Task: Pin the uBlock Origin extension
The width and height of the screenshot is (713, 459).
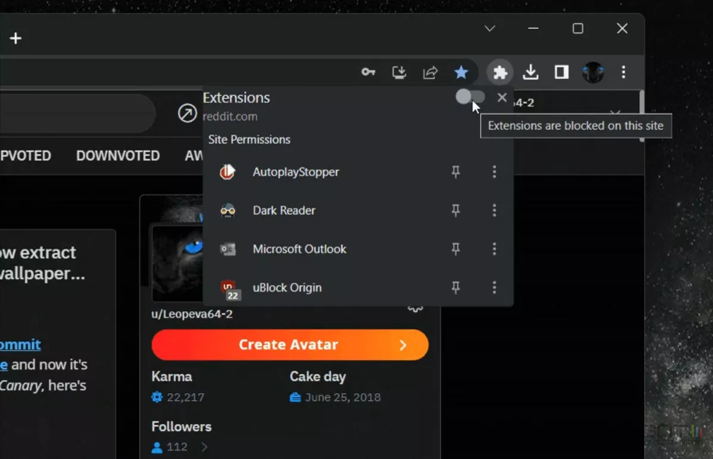Action: point(456,287)
